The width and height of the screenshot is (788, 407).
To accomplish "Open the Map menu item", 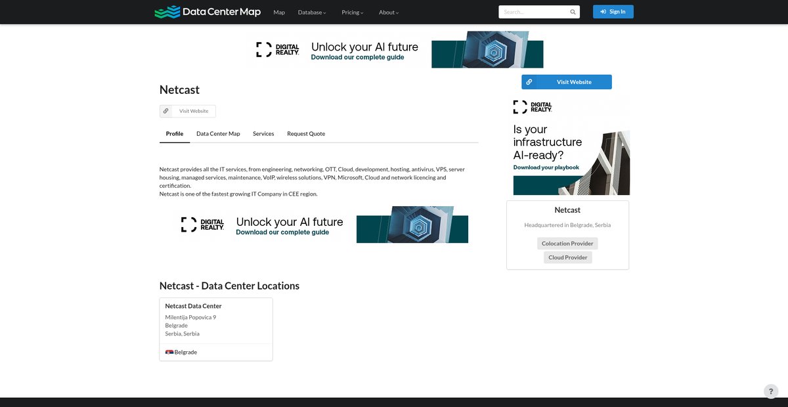I will point(279,12).
